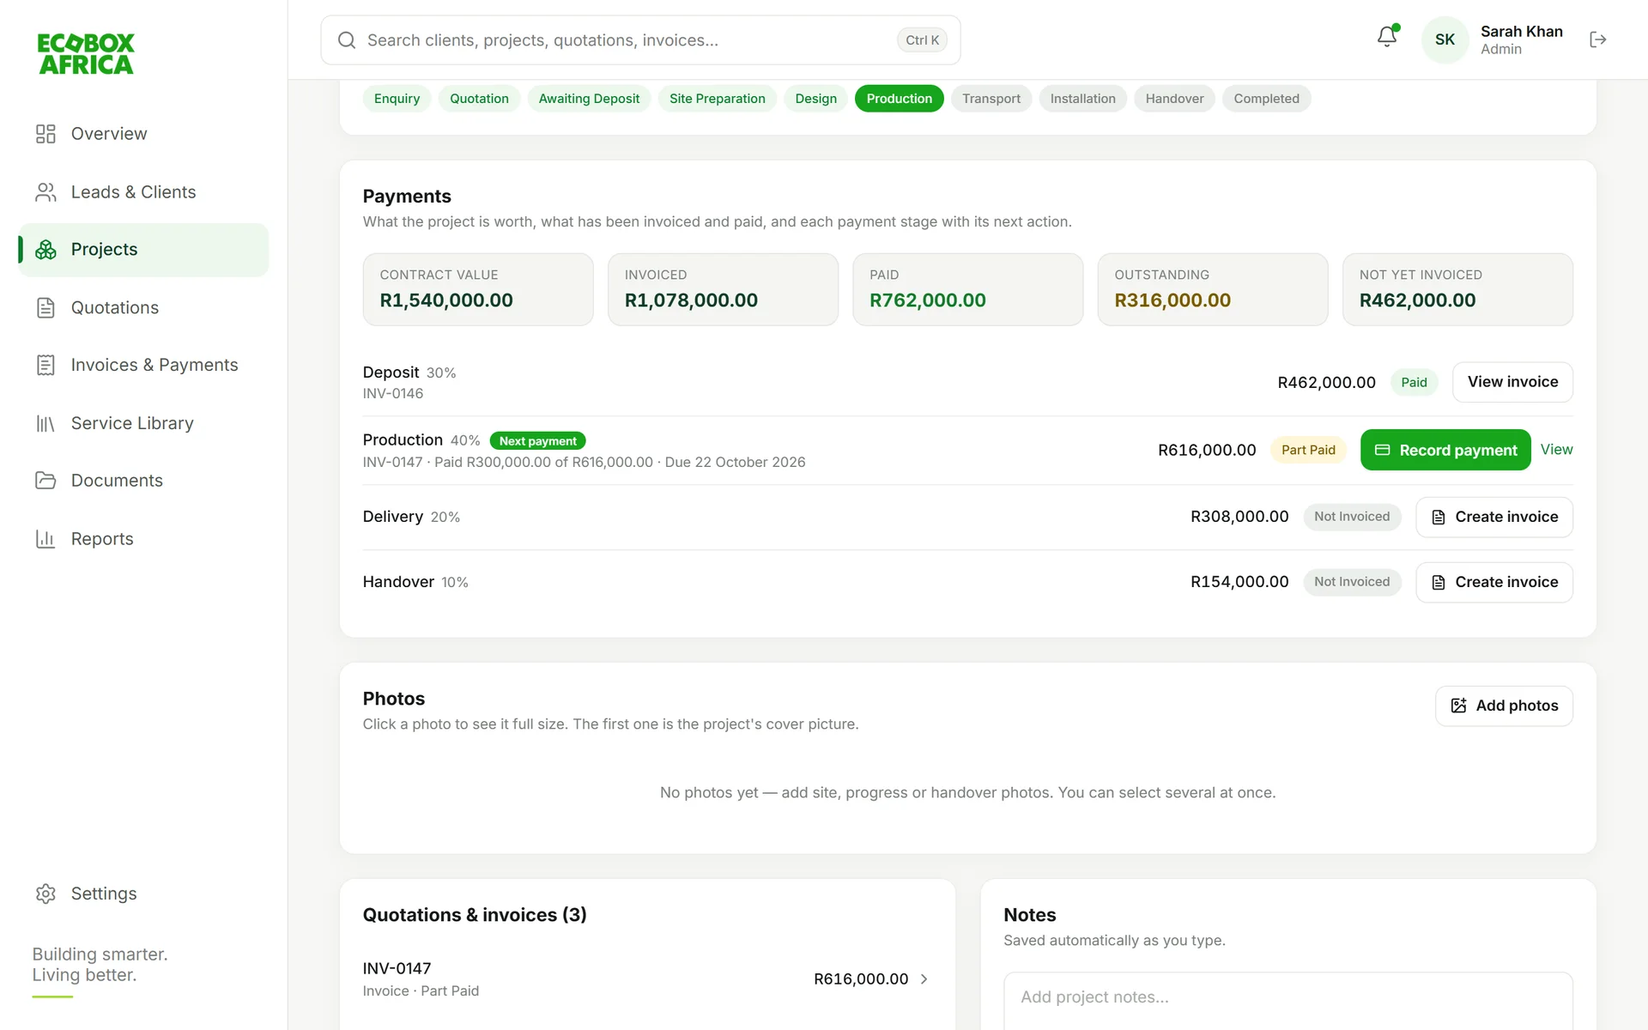This screenshot has width=1648, height=1030.
Task: Click the Add project notes field
Action: [1287, 1000]
